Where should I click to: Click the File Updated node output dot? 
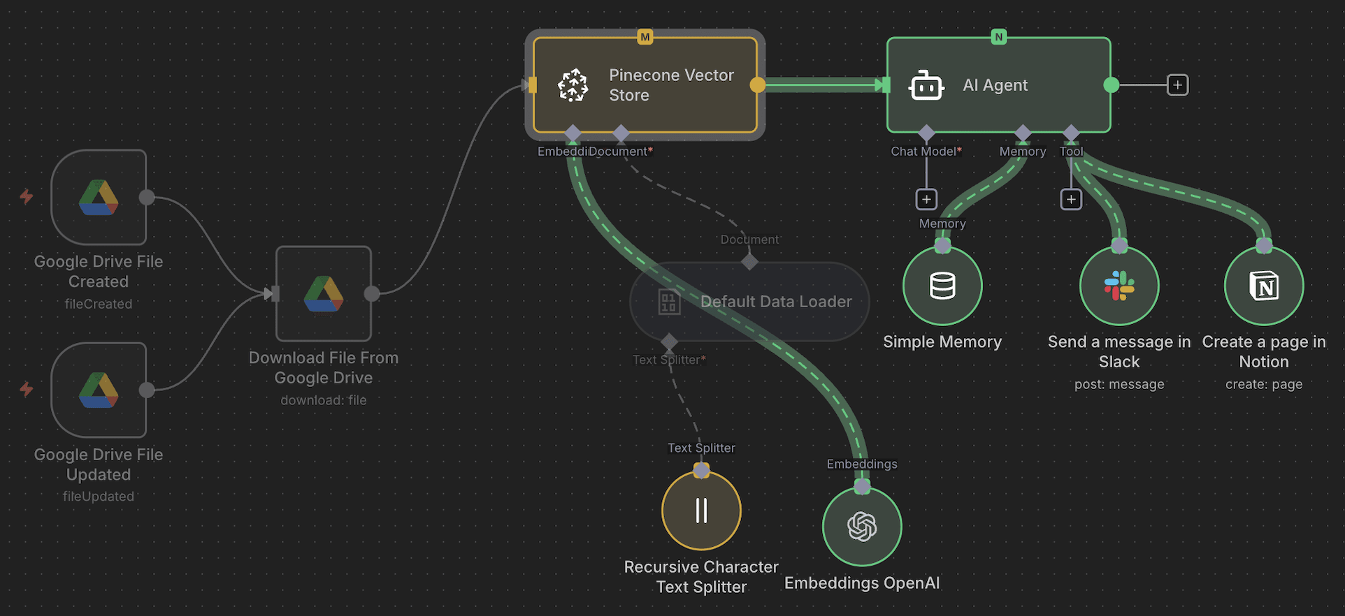(x=147, y=390)
